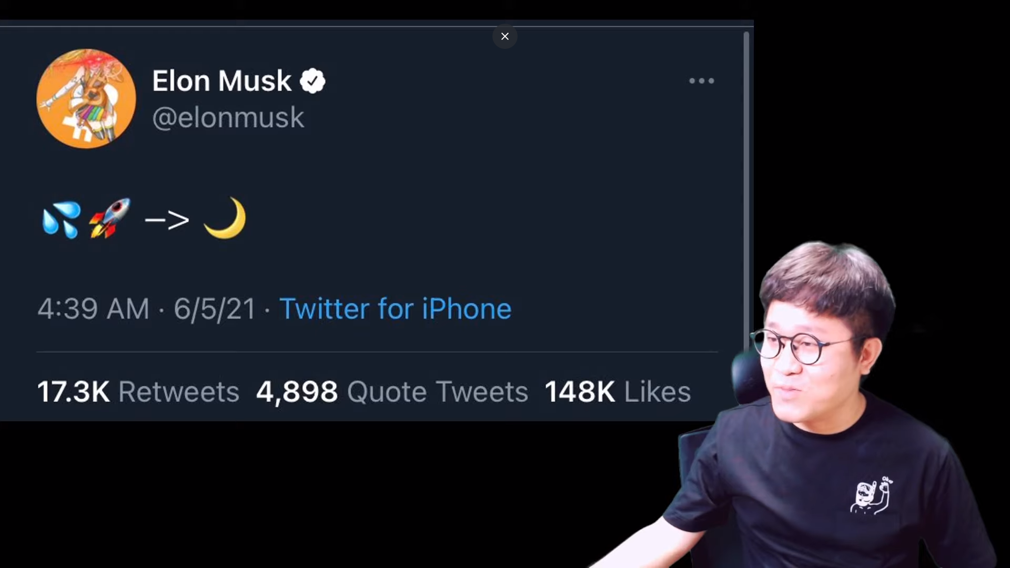The image size is (1010, 568).
Task: Click the cartoon logo on the black t-shirt
Action: click(x=872, y=495)
